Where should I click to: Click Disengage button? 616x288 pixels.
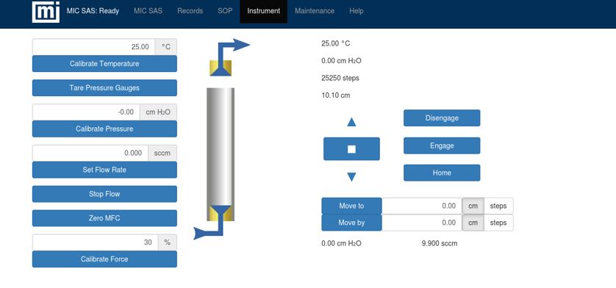click(442, 118)
